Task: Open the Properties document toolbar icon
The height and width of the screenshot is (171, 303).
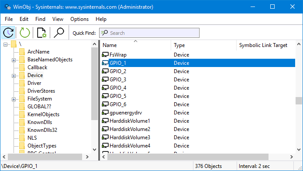Action: click(41, 33)
